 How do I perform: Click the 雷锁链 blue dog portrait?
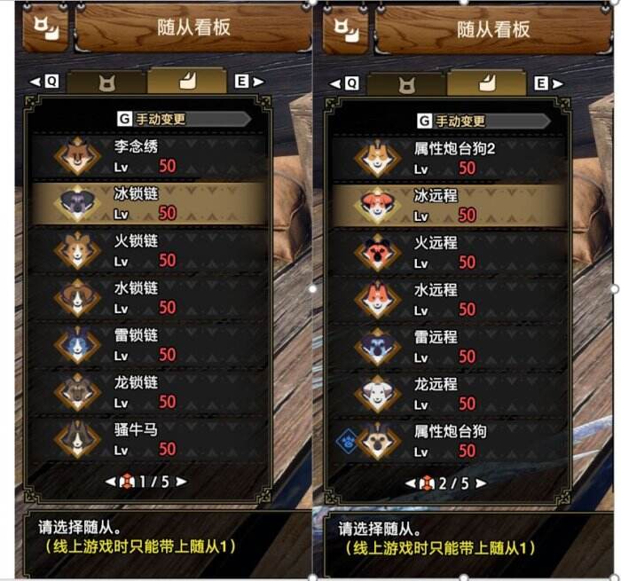[x=77, y=344]
